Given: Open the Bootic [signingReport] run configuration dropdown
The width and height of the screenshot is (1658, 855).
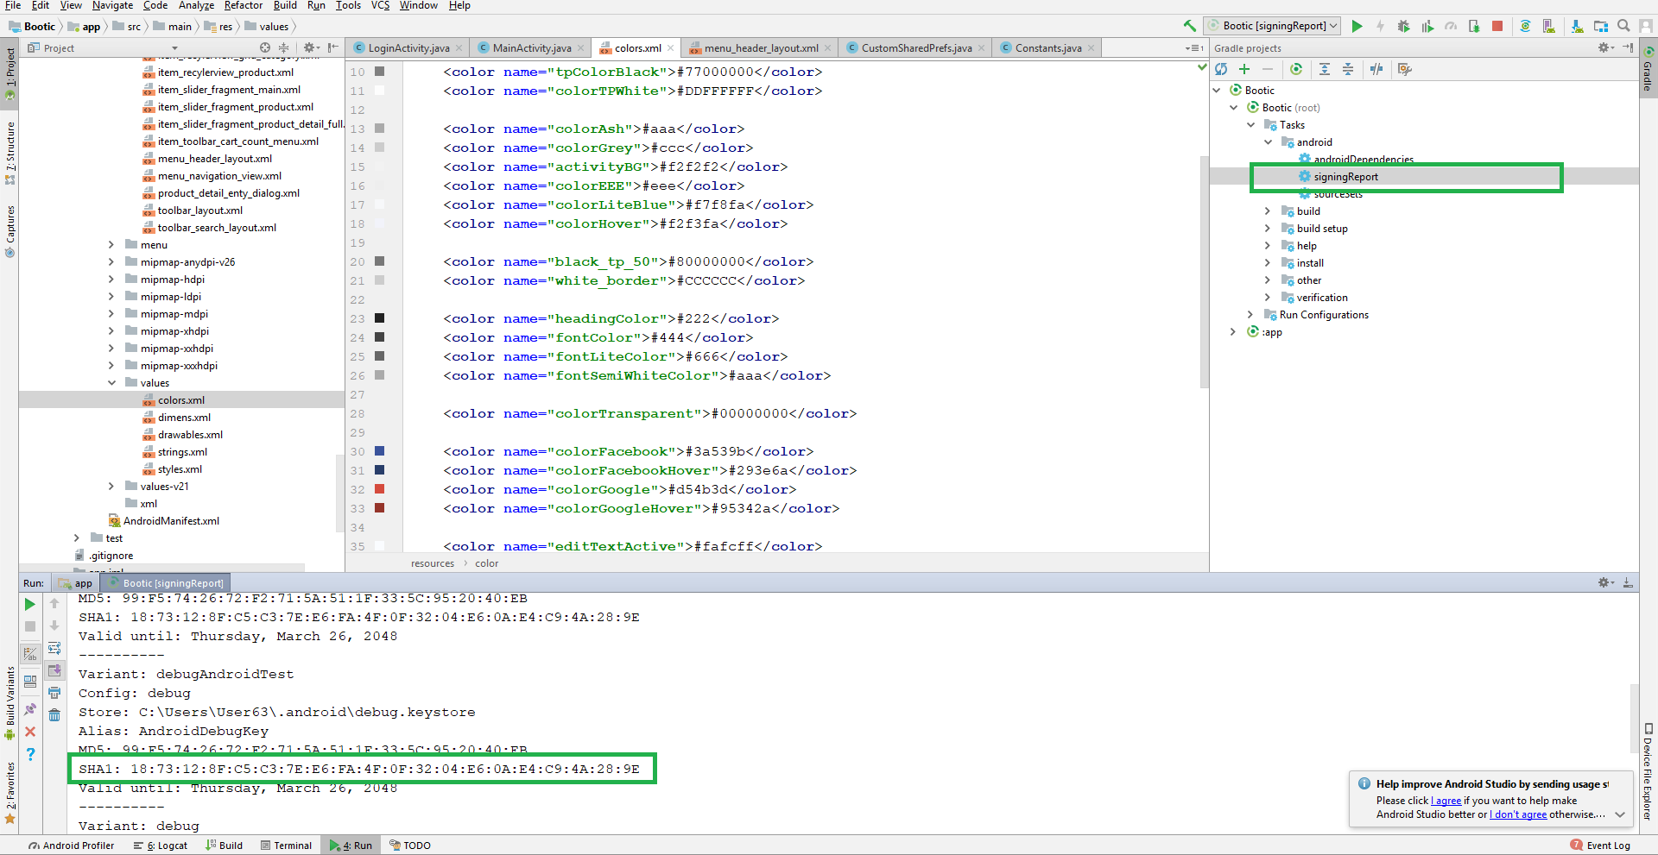Looking at the screenshot, I should pos(1273,26).
